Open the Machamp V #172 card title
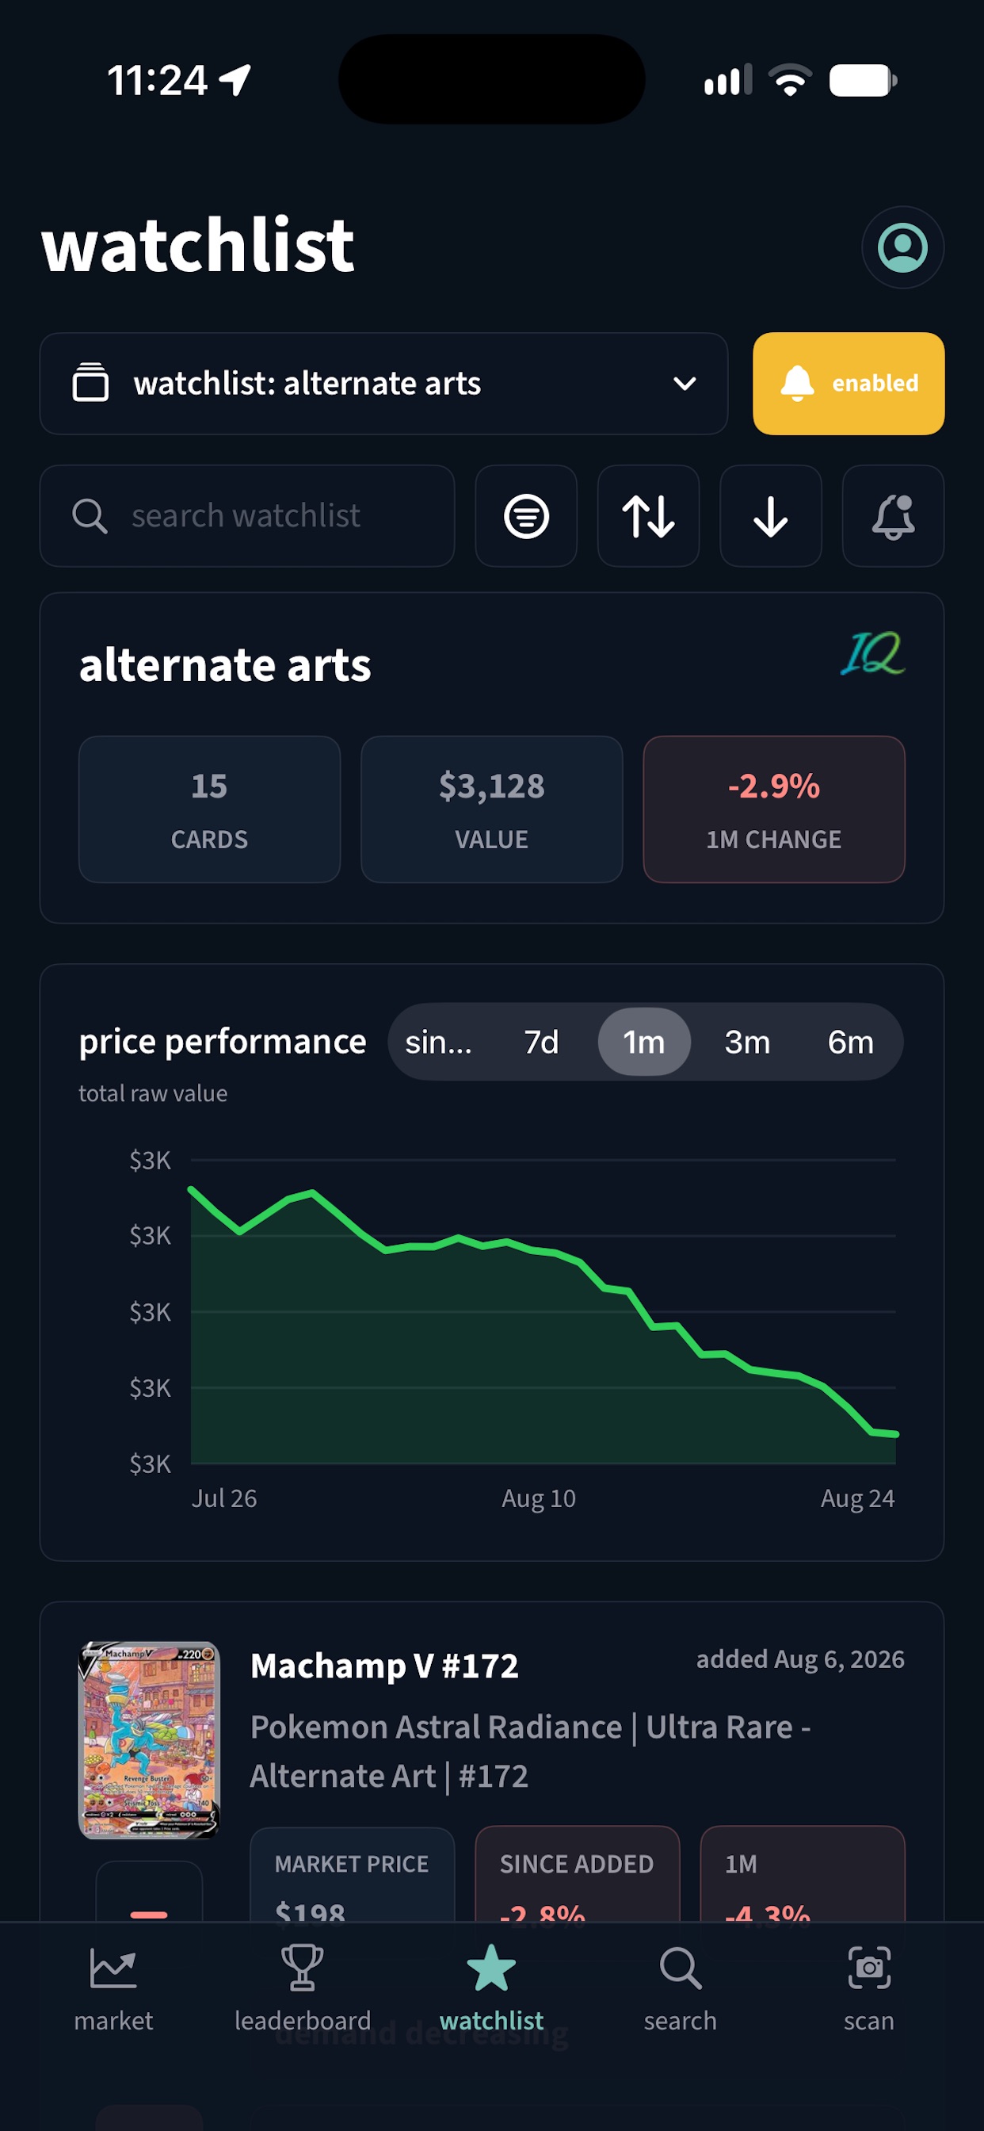This screenshot has height=2131, width=984. click(x=384, y=1666)
